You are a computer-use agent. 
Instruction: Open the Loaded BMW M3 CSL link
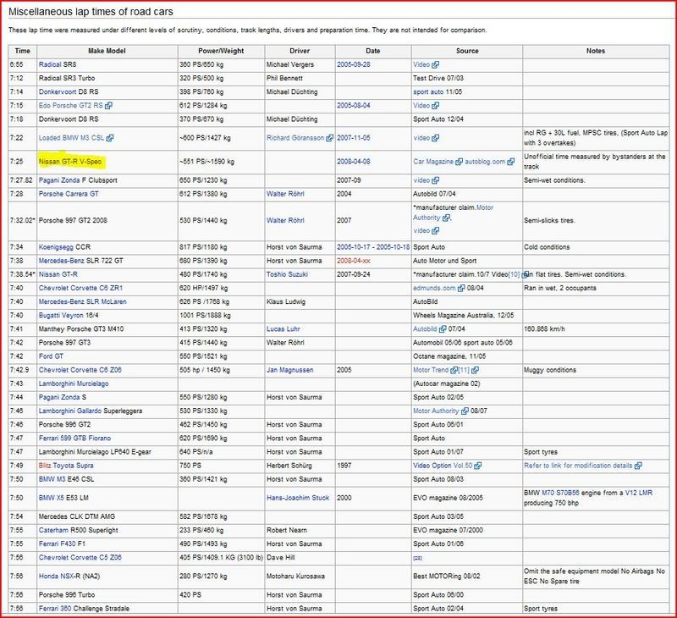click(71, 138)
